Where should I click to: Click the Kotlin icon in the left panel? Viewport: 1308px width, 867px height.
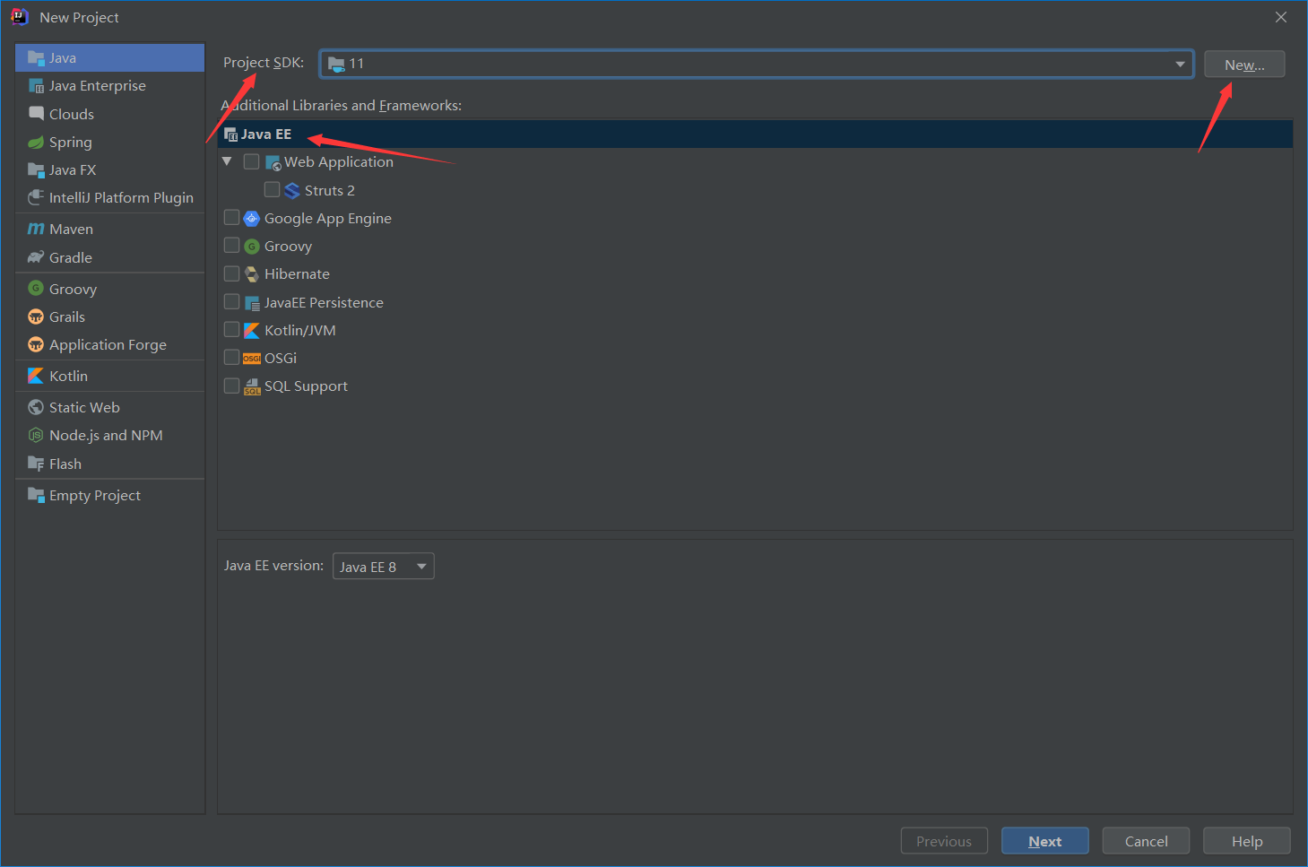coord(36,376)
